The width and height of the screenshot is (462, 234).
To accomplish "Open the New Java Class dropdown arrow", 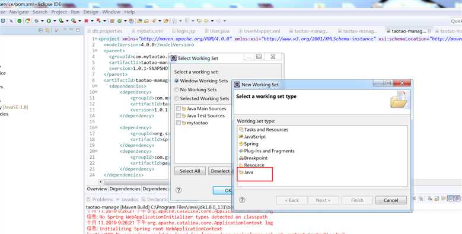I will (x=125, y=21).
